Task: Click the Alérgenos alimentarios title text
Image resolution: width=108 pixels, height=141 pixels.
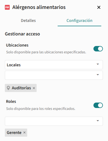Action: click(39, 7)
